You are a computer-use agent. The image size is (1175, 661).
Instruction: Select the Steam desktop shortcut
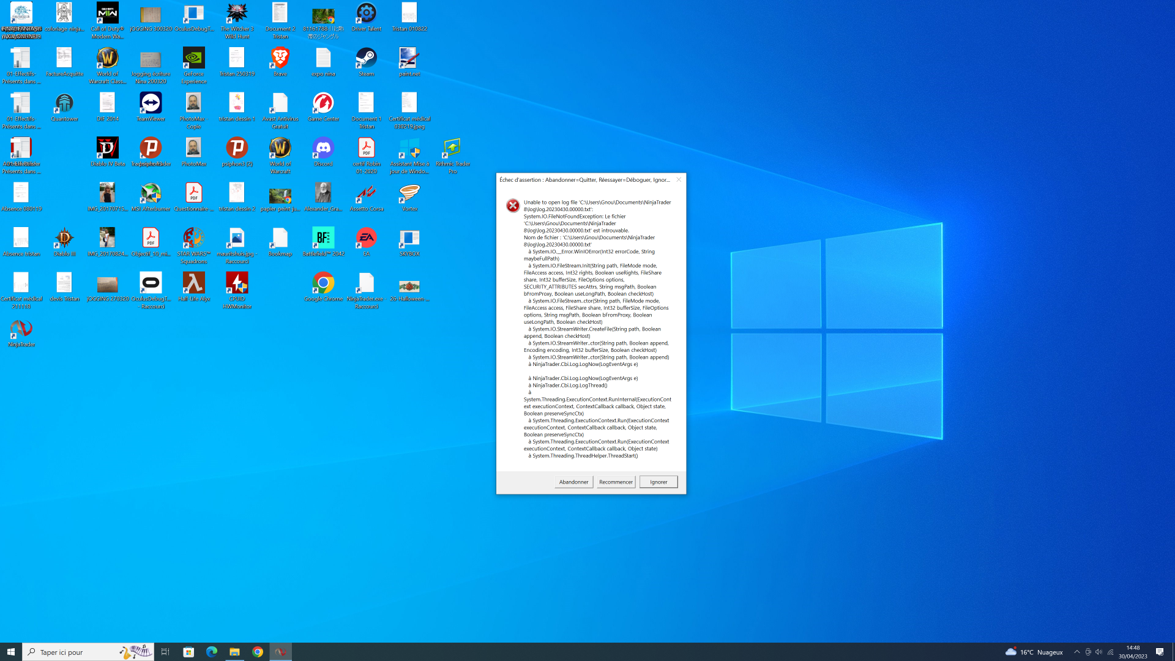[366, 60]
